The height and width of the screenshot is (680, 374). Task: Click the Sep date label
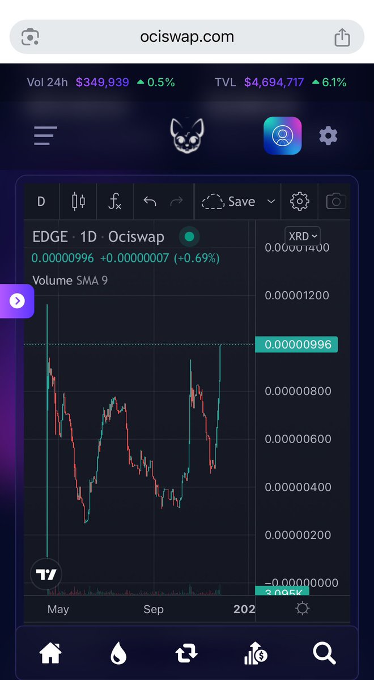pyautogui.click(x=153, y=609)
